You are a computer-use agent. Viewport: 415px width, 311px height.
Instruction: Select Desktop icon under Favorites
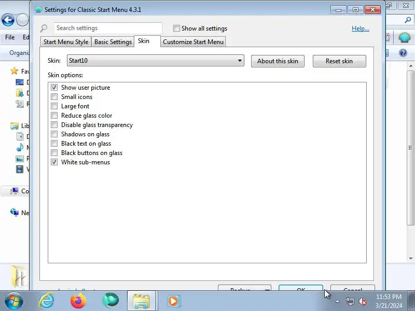20,82
